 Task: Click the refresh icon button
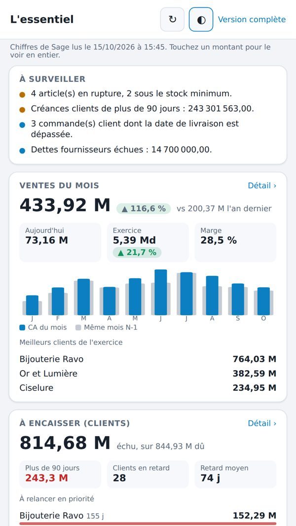pyautogui.click(x=172, y=19)
